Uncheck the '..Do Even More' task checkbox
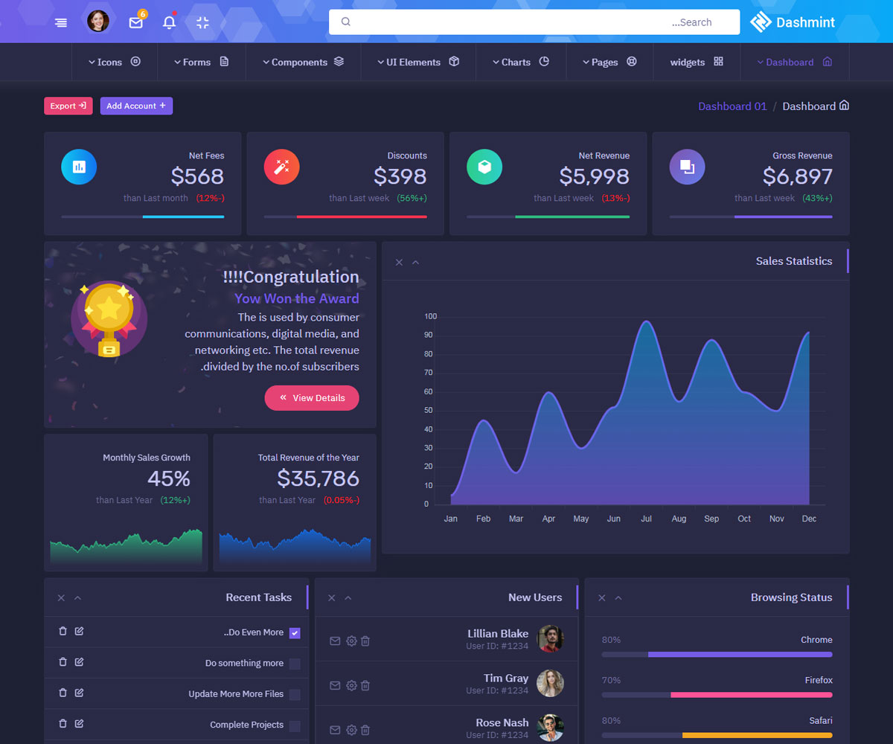Viewport: 893px width, 744px height. 295,633
